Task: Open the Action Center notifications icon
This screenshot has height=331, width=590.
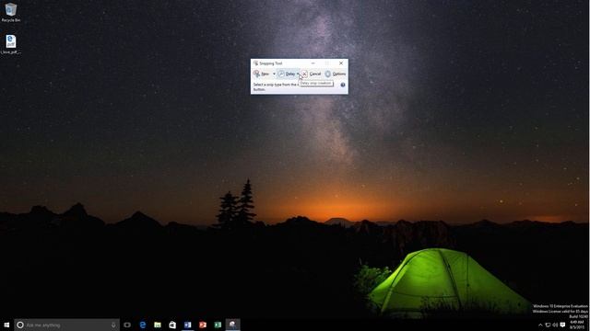Action: pyautogui.click(x=562, y=325)
